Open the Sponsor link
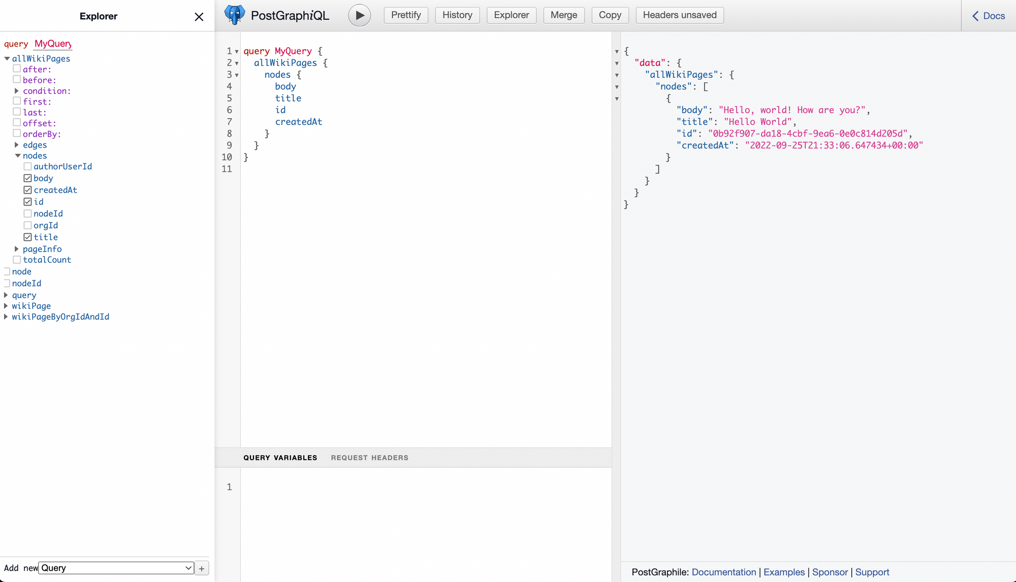Screen dimensions: 1016x582 pos(830,572)
